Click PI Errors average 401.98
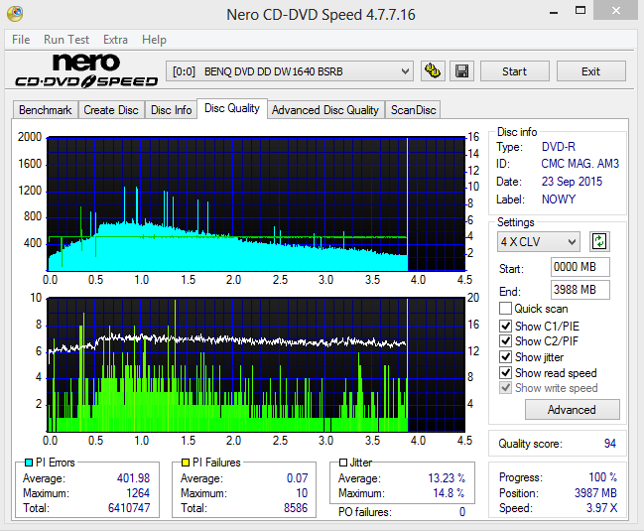644x531 pixels. (x=134, y=478)
